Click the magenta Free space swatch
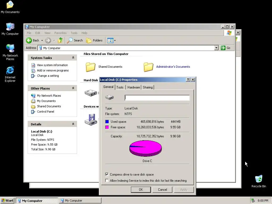 pyautogui.click(x=107, y=127)
